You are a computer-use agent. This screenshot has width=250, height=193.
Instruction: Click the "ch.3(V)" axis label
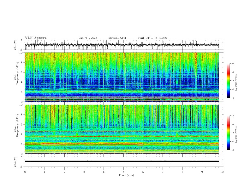[x=15, y=162]
